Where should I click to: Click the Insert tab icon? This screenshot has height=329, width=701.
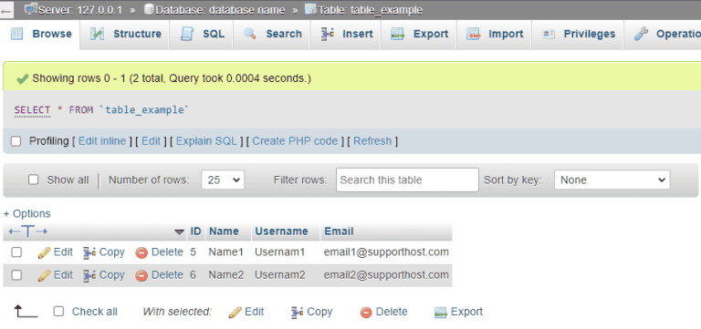pos(328,34)
